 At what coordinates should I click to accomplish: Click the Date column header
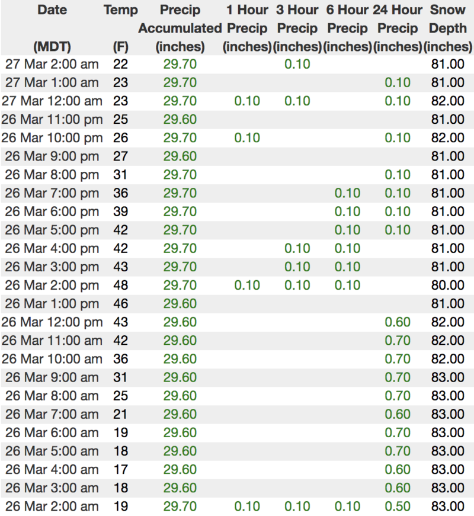click(x=52, y=10)
